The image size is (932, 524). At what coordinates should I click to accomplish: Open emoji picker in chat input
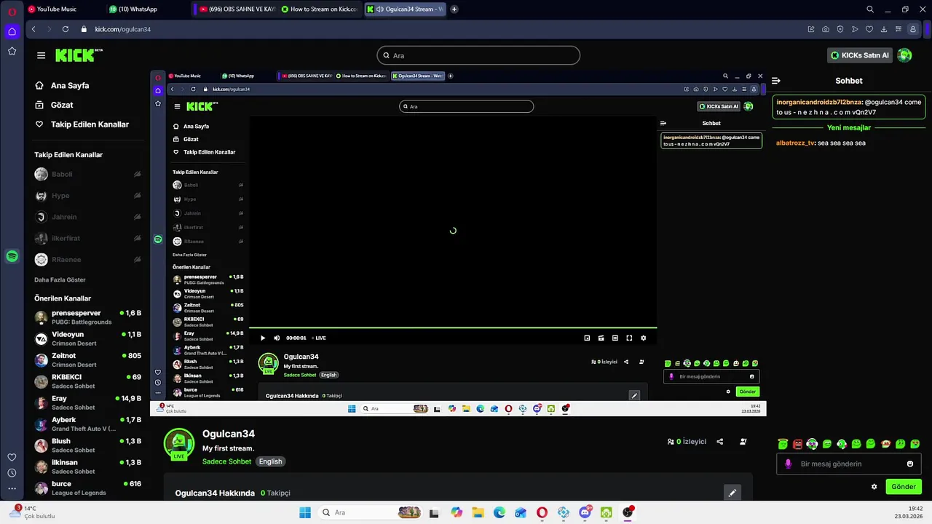click(x=910, y=464)
